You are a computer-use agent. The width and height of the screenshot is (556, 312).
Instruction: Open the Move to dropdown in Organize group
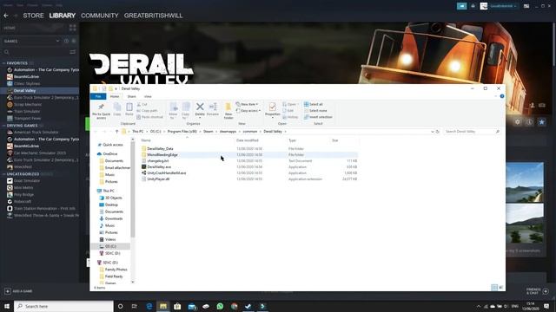click(173, 111)
